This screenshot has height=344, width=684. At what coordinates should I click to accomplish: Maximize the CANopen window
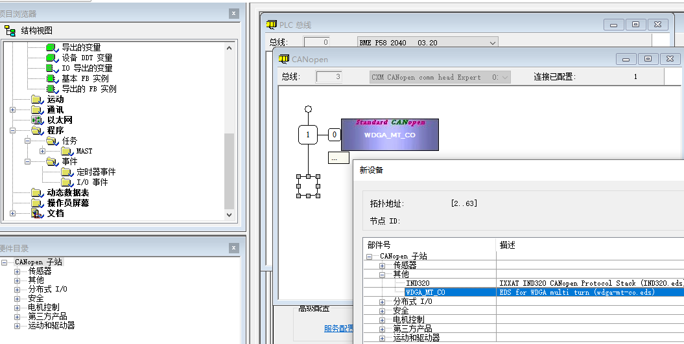click(x=648, y=59)
